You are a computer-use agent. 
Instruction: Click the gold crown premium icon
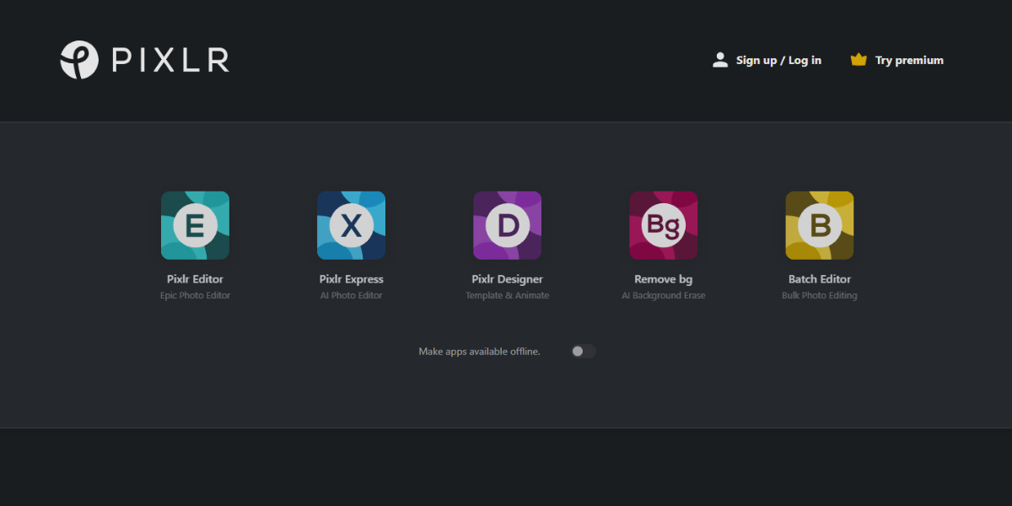tap(859, 60)
